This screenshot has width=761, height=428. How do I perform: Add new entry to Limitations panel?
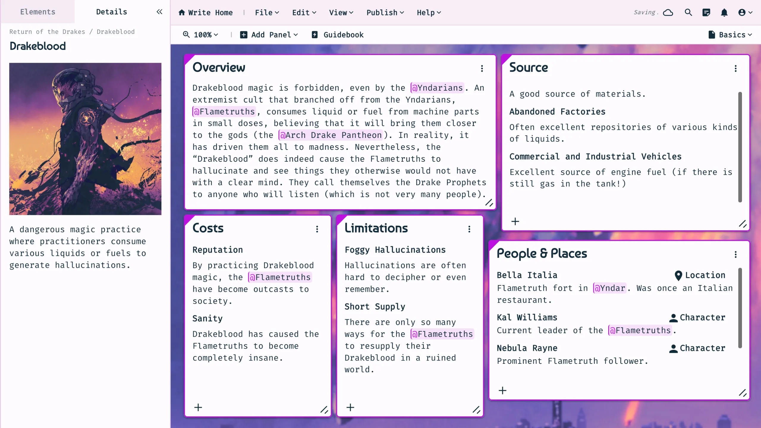(x=350, y=407)
